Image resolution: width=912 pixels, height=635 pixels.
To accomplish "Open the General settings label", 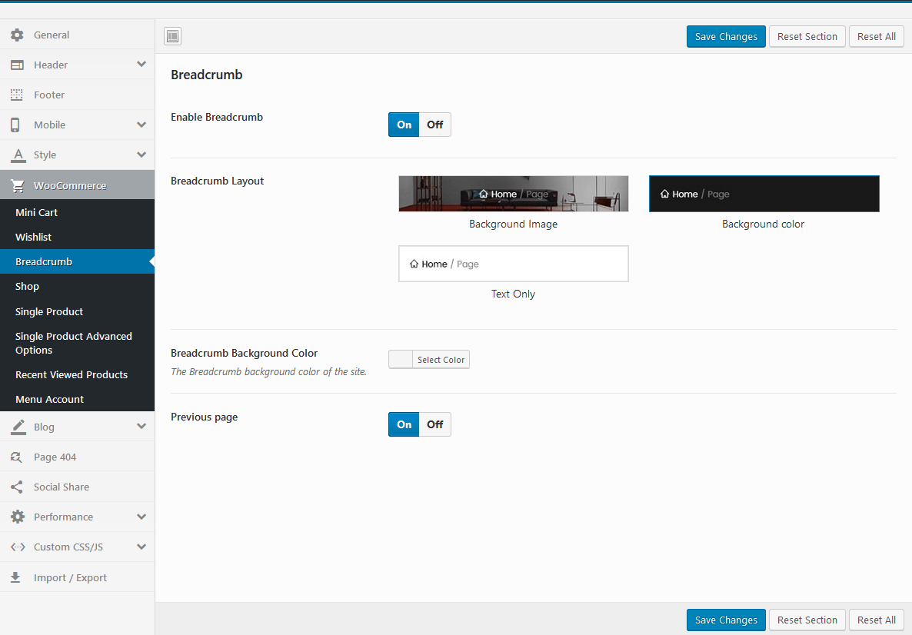I will [52, 35].
